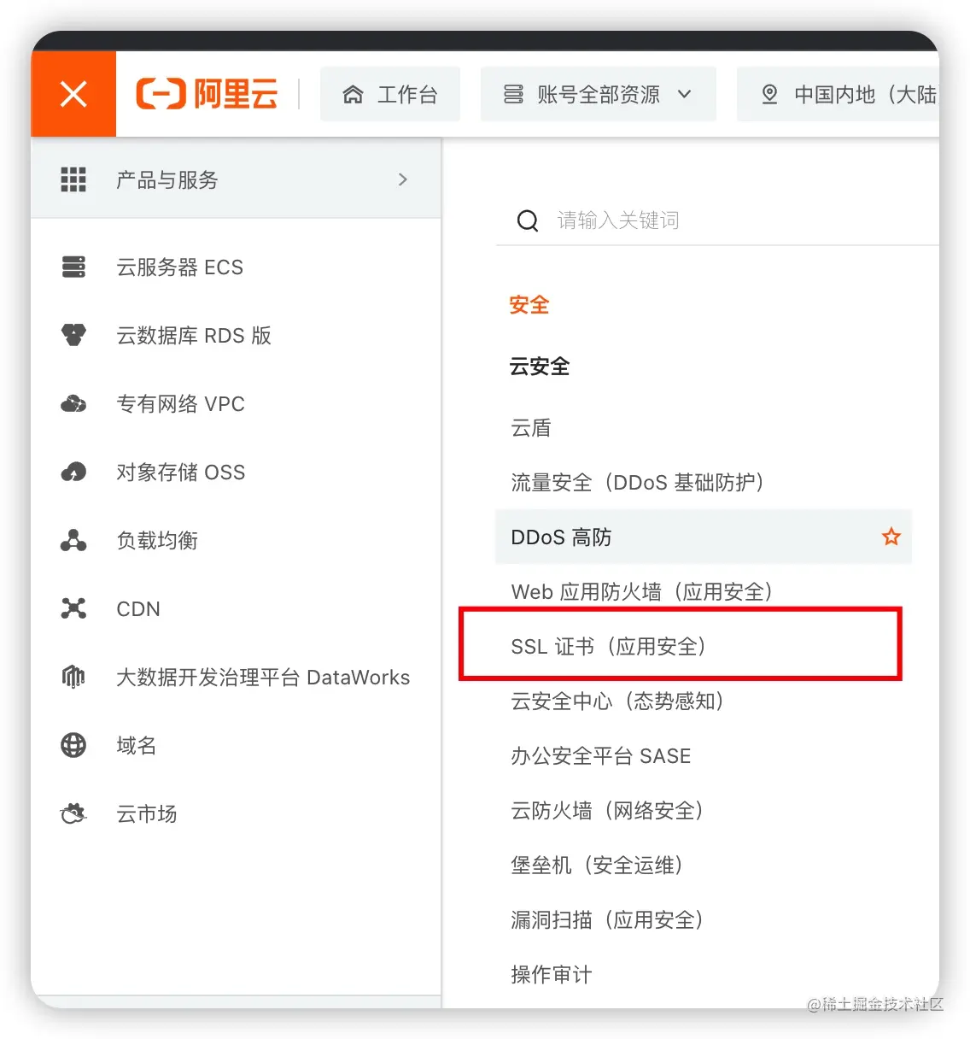Open the 负载均衡 service icon

[73, 540]
